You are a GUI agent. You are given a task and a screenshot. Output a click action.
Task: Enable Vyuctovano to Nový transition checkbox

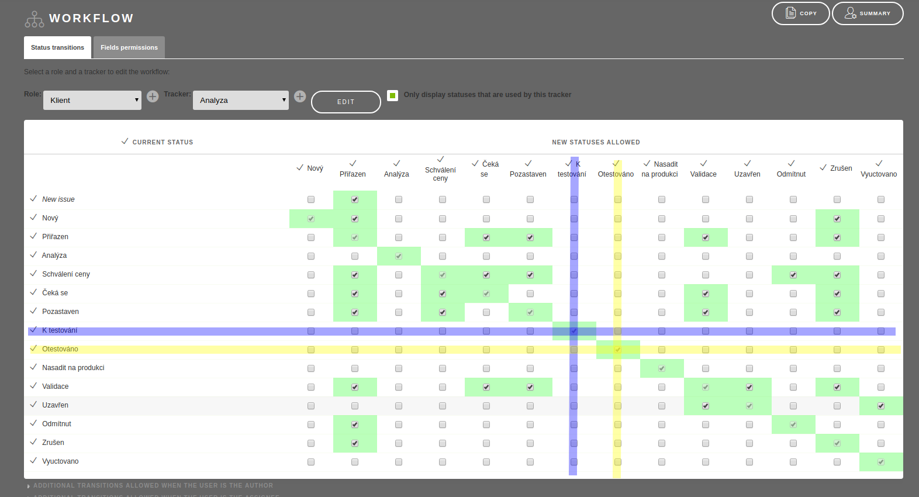point(311,462)
